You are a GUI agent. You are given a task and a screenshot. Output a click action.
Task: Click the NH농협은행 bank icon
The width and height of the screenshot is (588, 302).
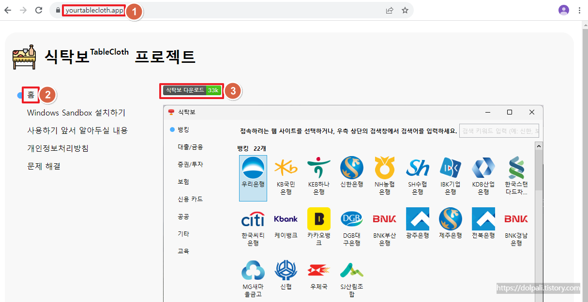[384, 171]
